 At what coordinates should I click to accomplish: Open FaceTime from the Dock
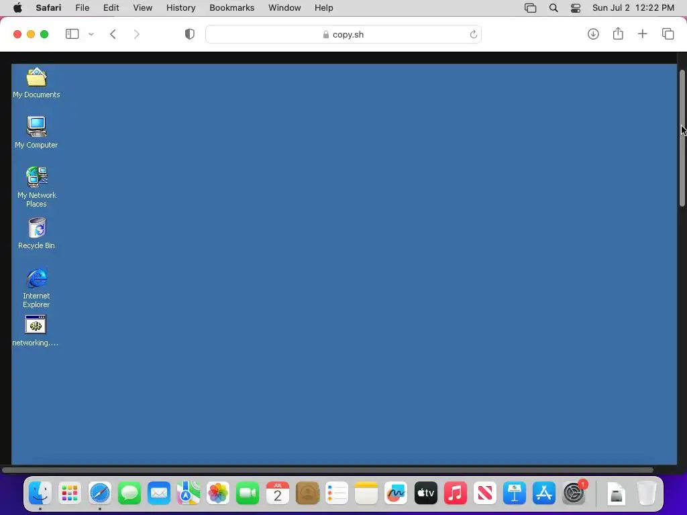(248, 494)
